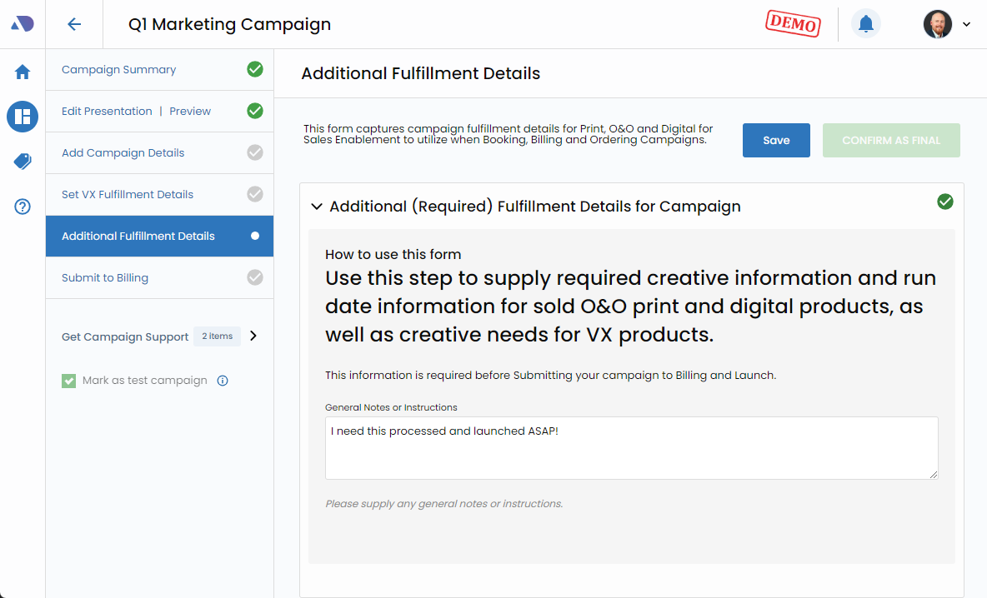Open the Submit to Billing step
987x598 pixels.
(x=104, y=278)
